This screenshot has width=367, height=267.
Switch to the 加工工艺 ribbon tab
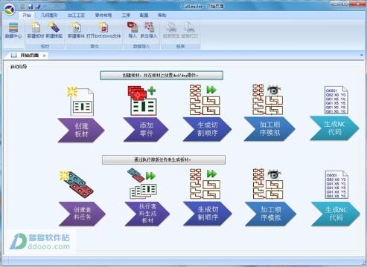pyautogui.click(x=76, y=16)
